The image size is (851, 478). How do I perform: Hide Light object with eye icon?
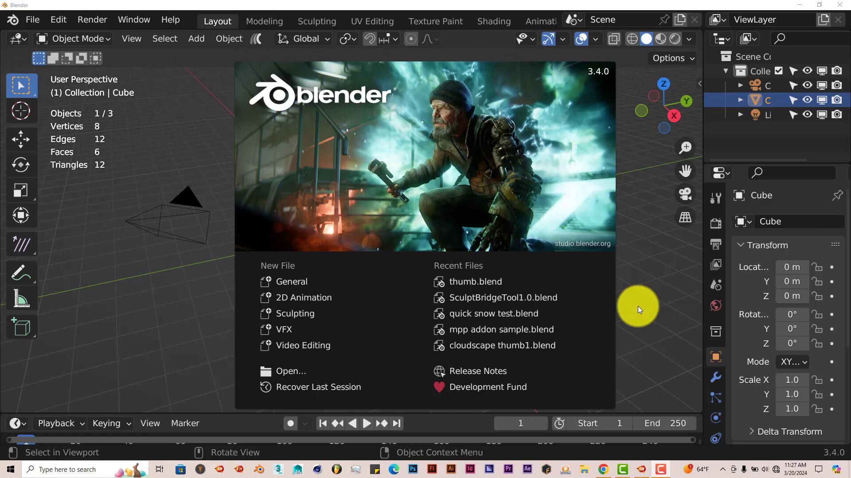(x=807, y=115)
